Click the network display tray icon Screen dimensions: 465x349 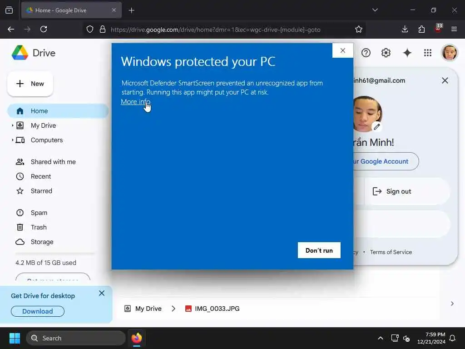[x=395, y=338]
